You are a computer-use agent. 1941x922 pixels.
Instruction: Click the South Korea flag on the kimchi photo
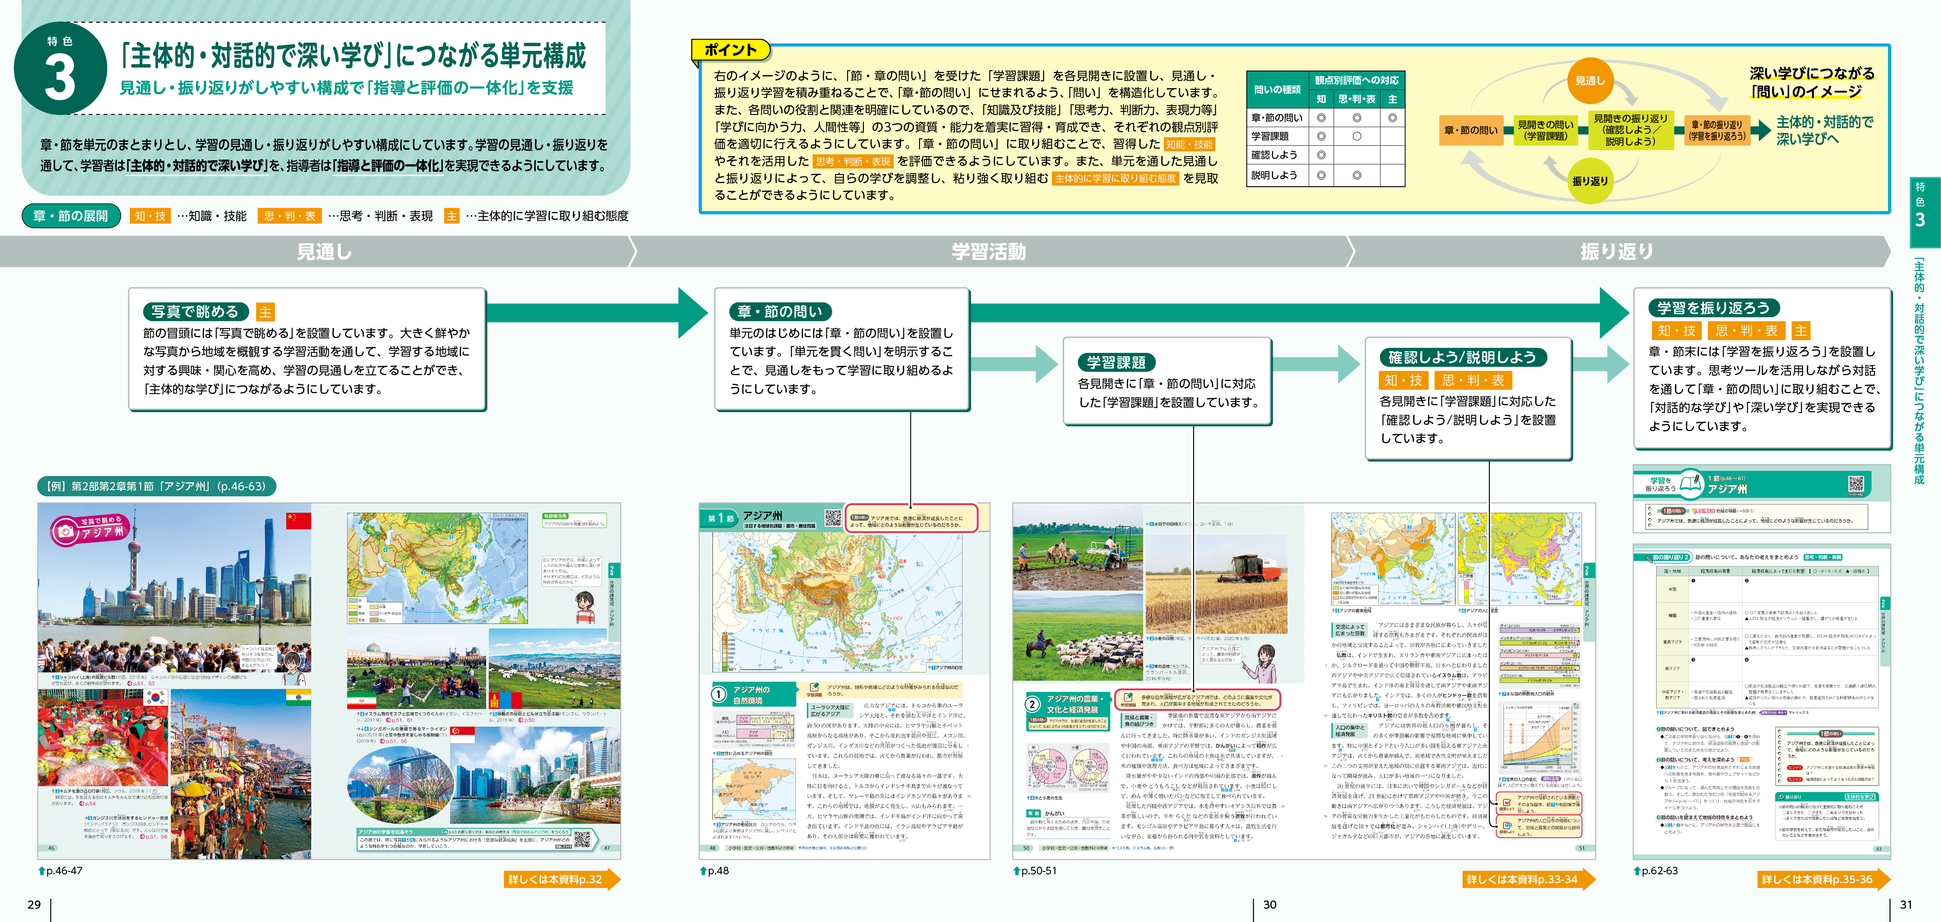point(155,697)
